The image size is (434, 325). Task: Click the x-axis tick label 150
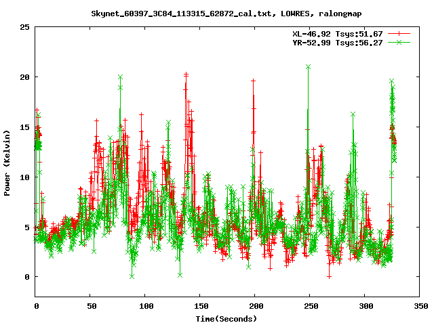click(200, 306)
